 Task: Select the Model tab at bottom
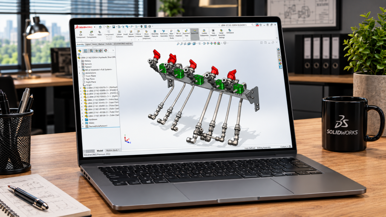coord(100,151)
